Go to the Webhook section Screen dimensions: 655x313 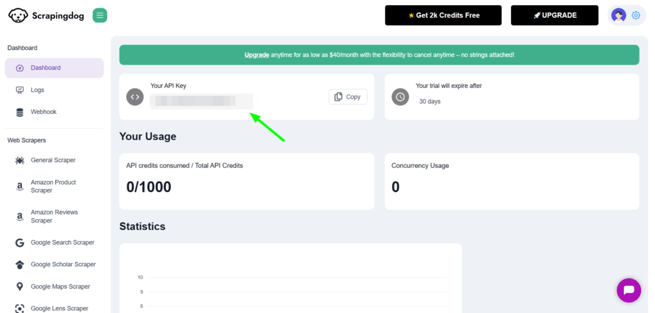coord(43,112)
